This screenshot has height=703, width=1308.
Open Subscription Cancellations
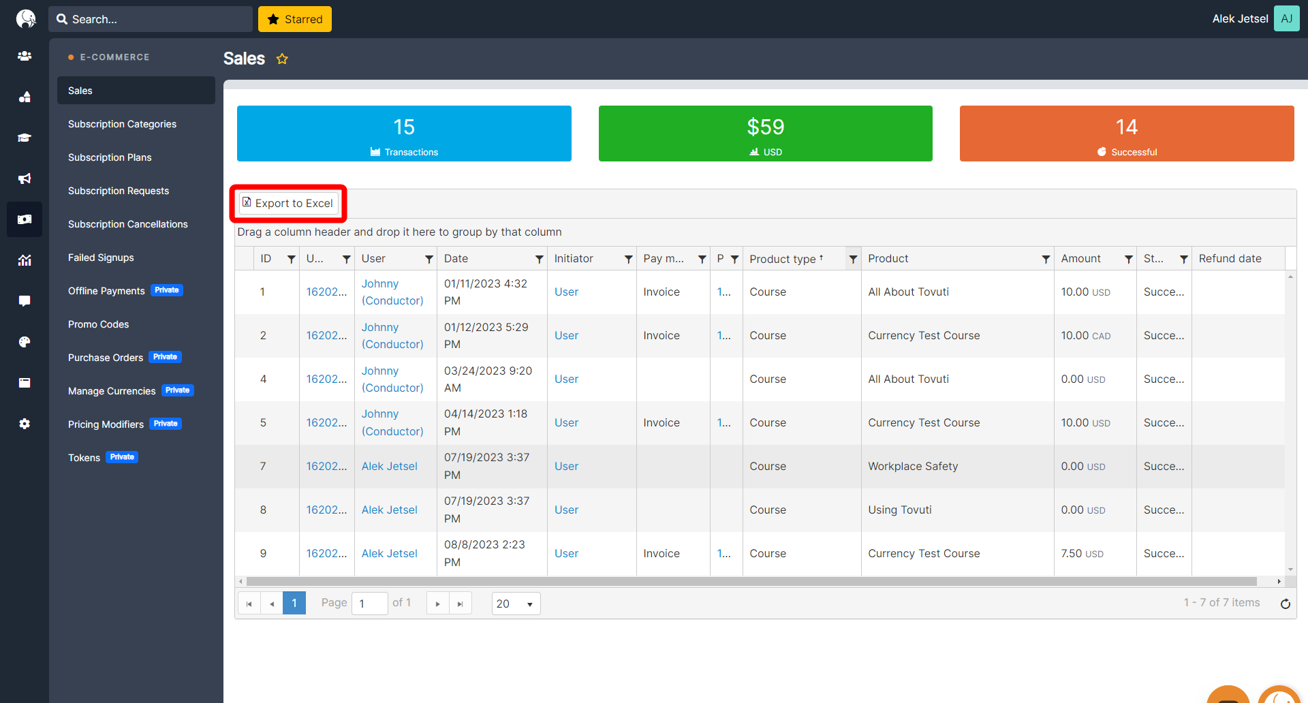pos(128,224)
